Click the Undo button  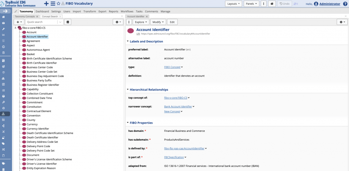285,4
